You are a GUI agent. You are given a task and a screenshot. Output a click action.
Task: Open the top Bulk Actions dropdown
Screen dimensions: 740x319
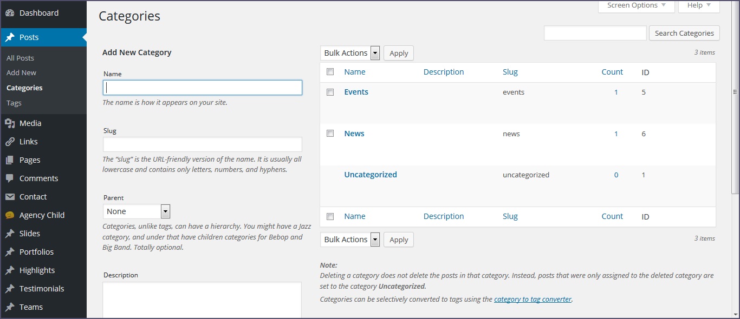pyautogui.click(x=349, y=53)
